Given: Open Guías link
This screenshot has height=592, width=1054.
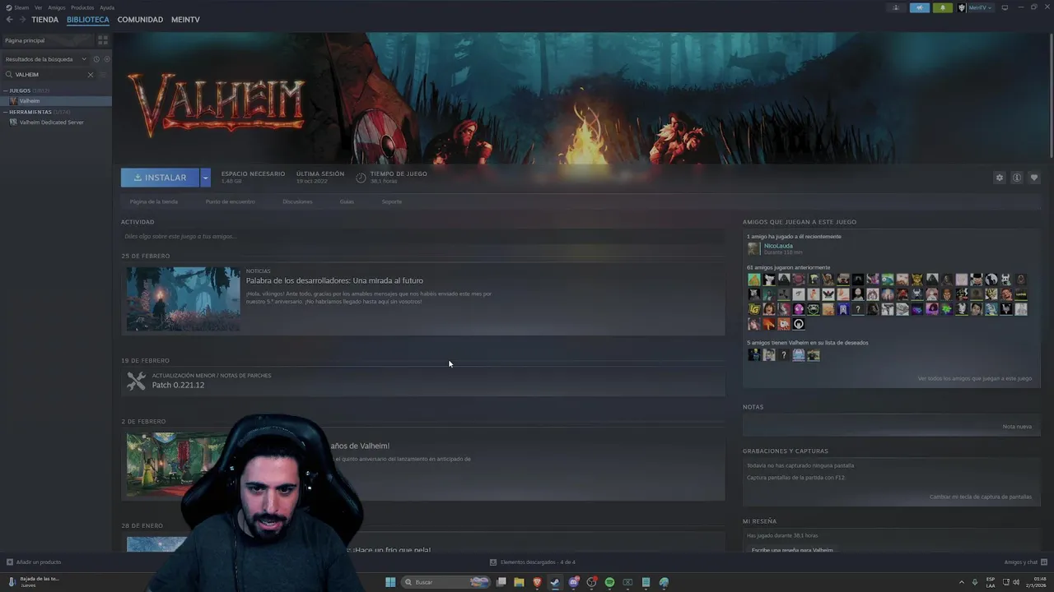Looking at the screenshot, I should coord(347,201).
